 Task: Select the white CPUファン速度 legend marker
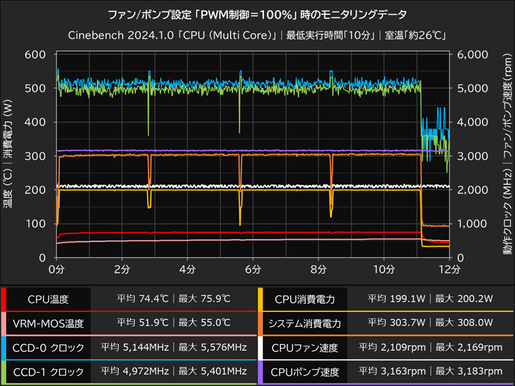pyautogui.click(x=260, y=347)
